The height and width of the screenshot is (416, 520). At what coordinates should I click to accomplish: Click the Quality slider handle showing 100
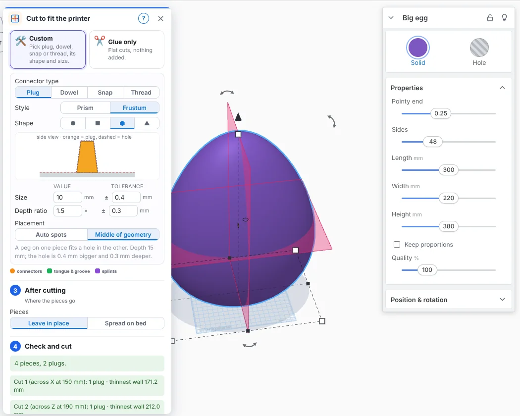427,270
